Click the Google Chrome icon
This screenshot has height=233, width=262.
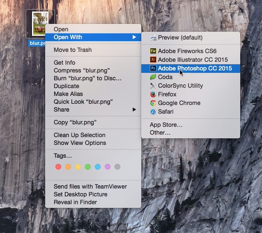153,103
